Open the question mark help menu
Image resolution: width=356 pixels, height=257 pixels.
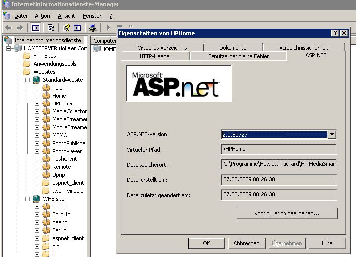click(x=111, y=16)
